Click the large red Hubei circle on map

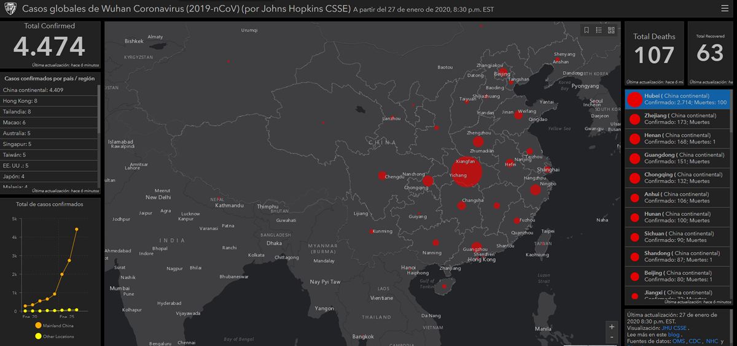(x=467, y=172)
